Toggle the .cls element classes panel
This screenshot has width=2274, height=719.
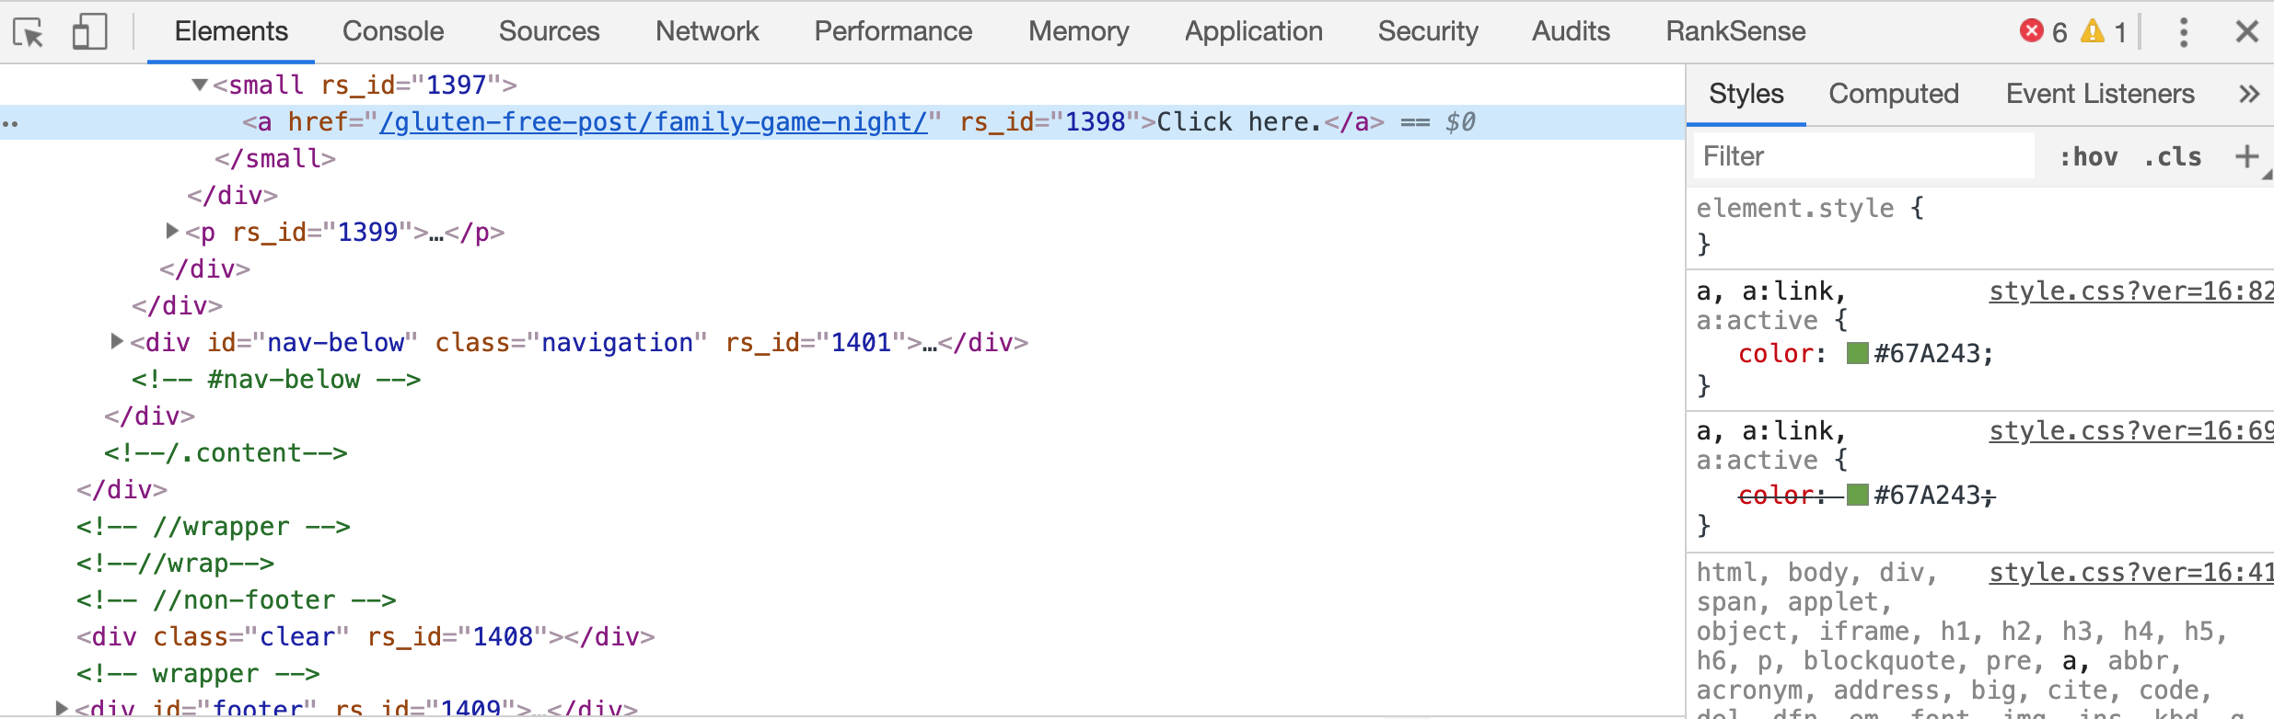(x=2173, y=157)
